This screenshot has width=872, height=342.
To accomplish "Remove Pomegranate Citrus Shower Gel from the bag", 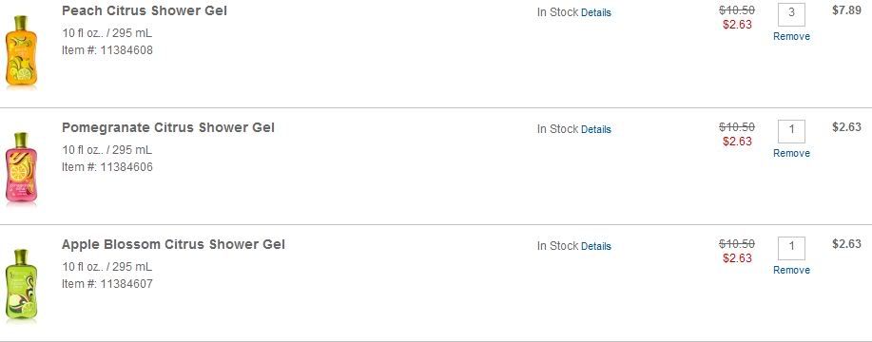I will click(791, 153).
